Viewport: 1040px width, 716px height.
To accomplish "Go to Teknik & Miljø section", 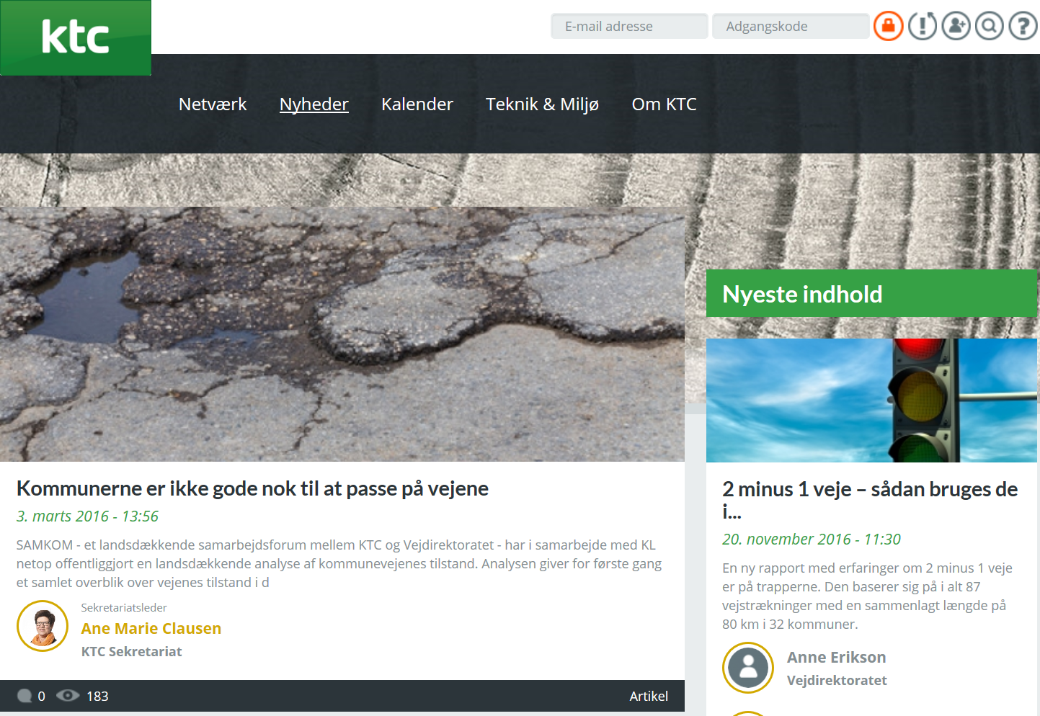I will tap(542, 104).
